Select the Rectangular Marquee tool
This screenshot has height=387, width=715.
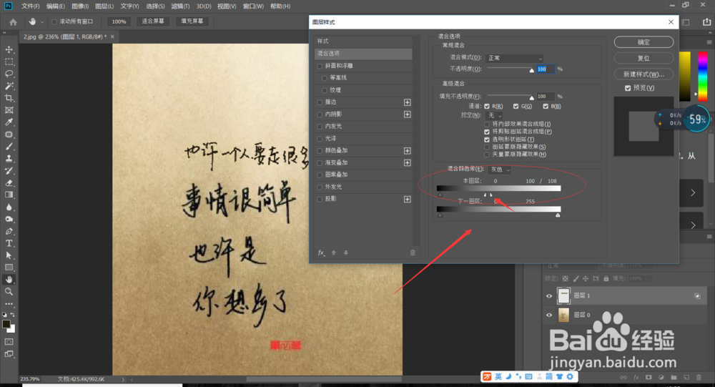point(9,62)
